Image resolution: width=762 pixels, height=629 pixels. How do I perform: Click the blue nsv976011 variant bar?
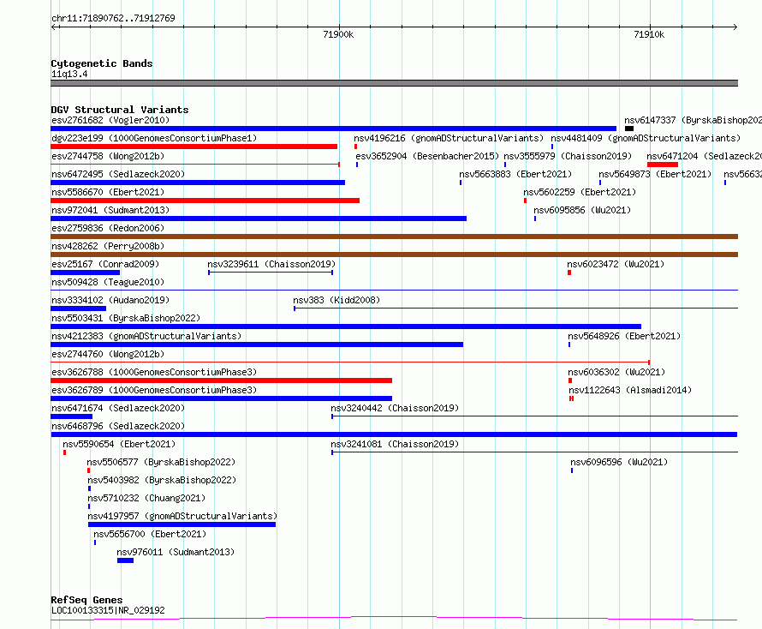[x=125, y=560]
